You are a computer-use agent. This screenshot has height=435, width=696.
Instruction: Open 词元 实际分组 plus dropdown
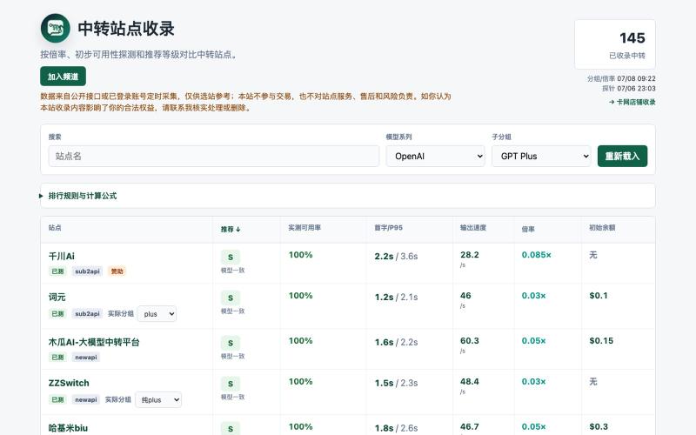pos(157,314)
